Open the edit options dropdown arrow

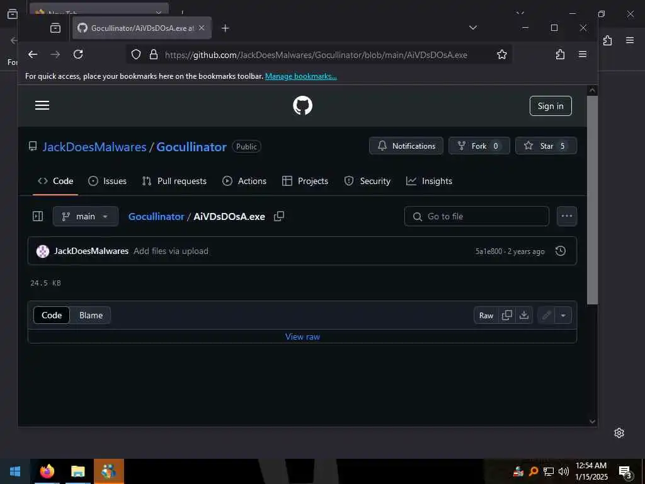(563, 315)
